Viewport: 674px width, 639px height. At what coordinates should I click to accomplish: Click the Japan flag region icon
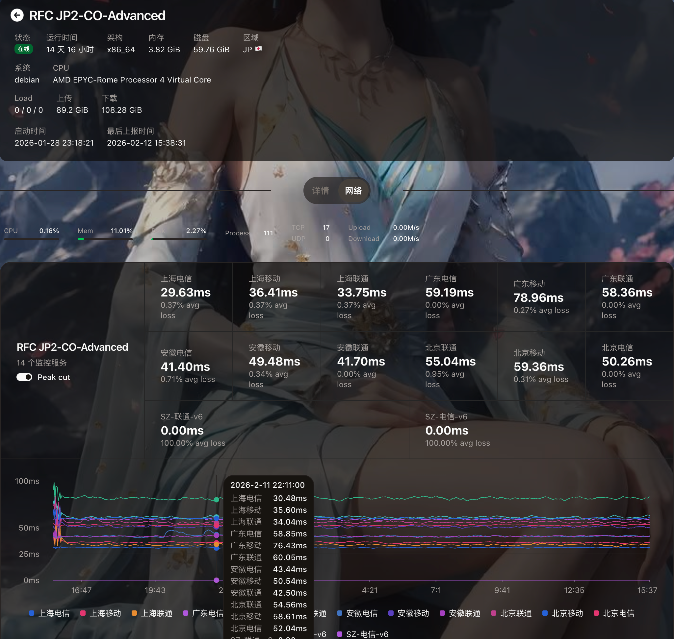(x=259, y=49)
